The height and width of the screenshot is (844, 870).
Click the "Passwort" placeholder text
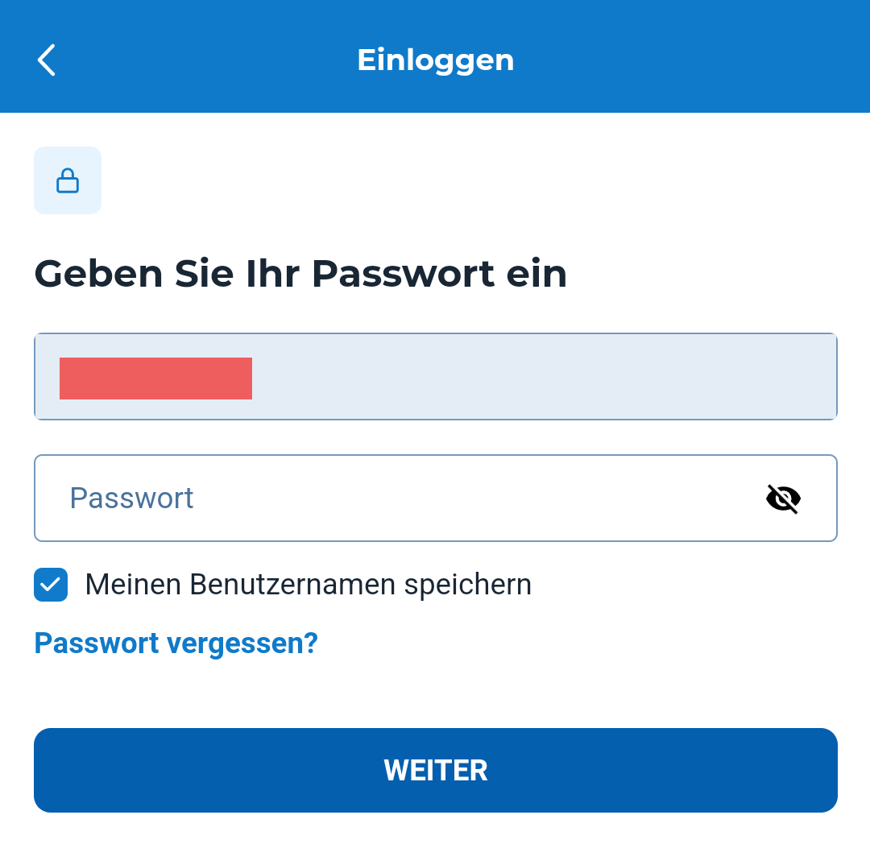131,499
